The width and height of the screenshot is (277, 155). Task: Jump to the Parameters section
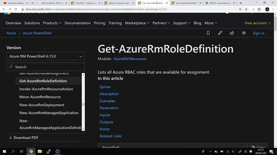pos(109,108)
